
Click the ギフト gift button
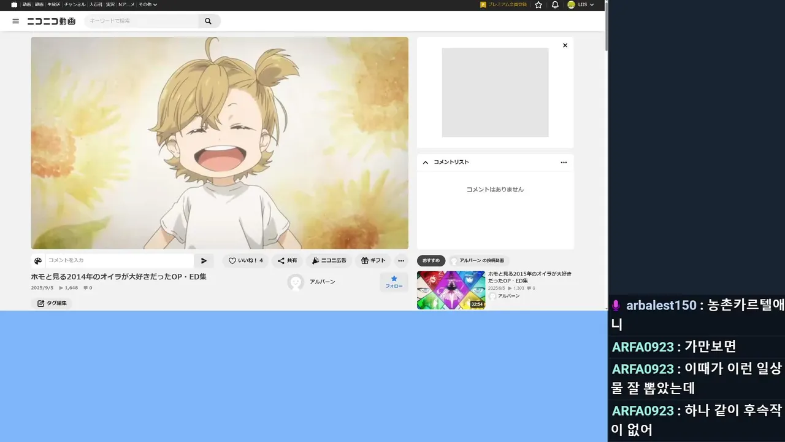373,261
